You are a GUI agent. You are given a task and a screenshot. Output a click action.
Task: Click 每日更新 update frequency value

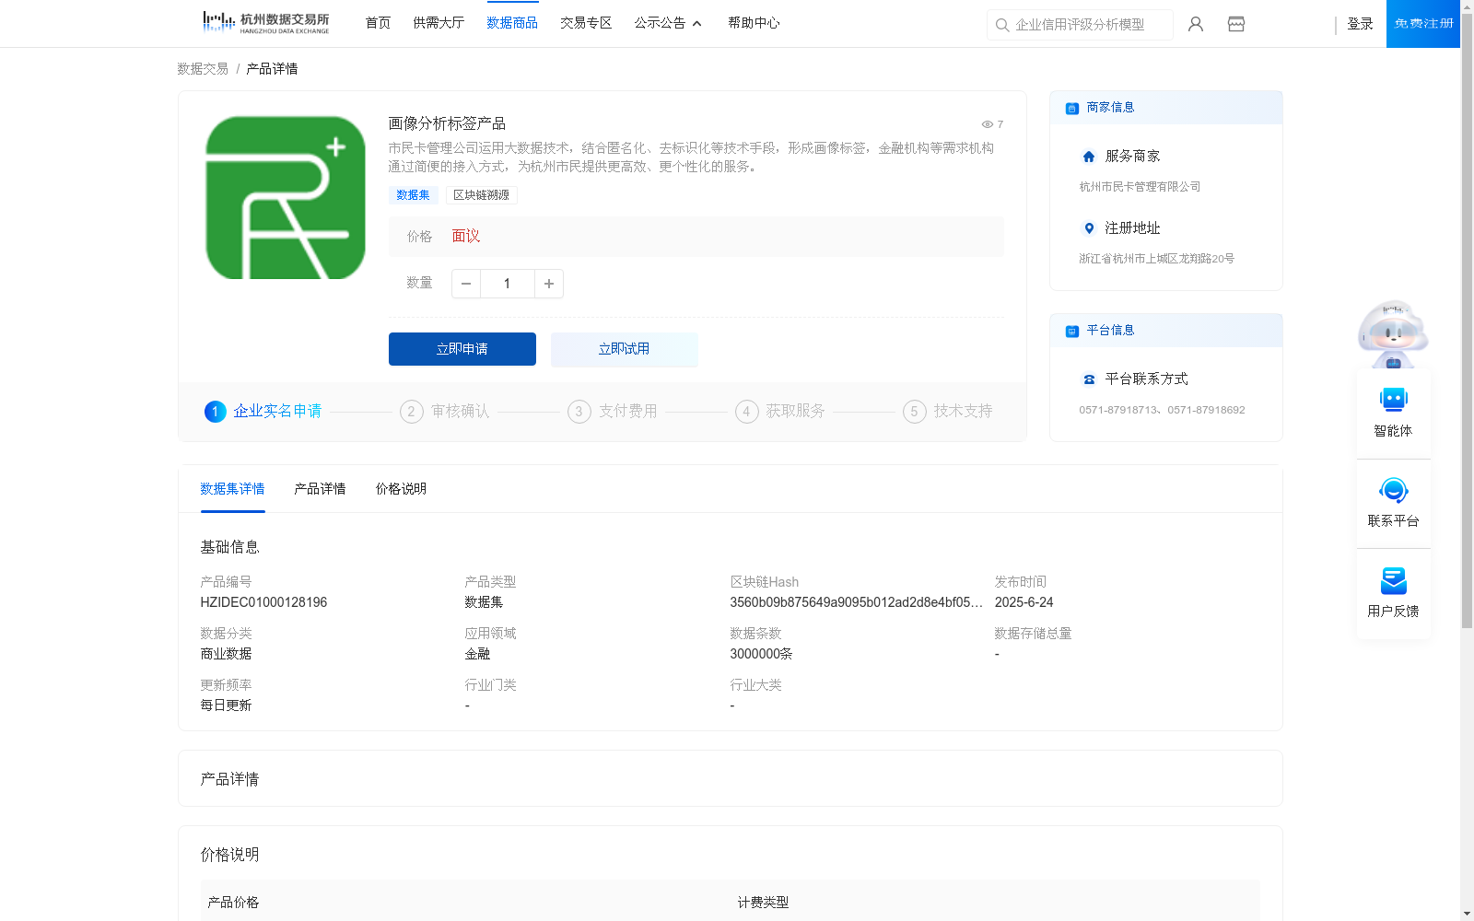pyautogui.click(x=226, y=705)
